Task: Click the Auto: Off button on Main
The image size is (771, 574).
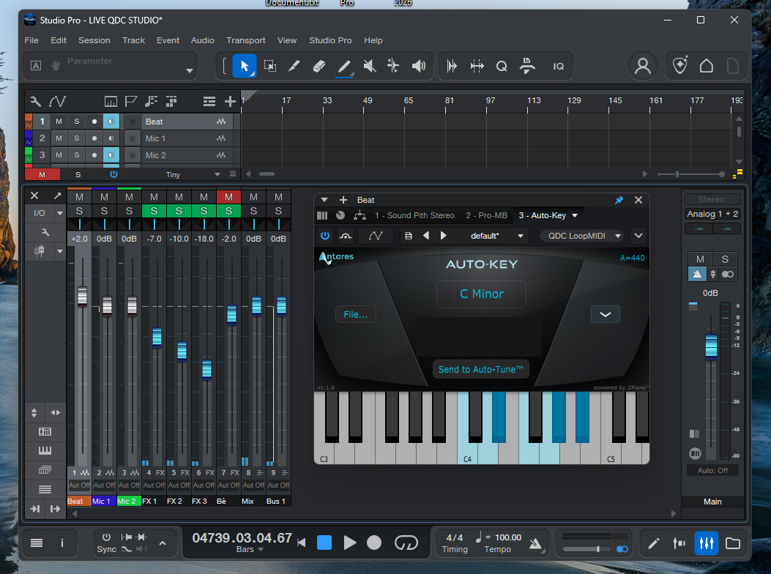Action: click(712, 470)
